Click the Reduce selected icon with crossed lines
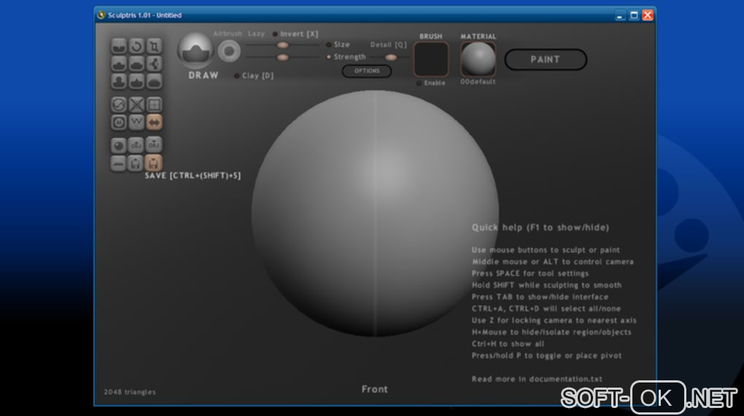Viewport: 744px width, 416px height. [x=136, y=105]
